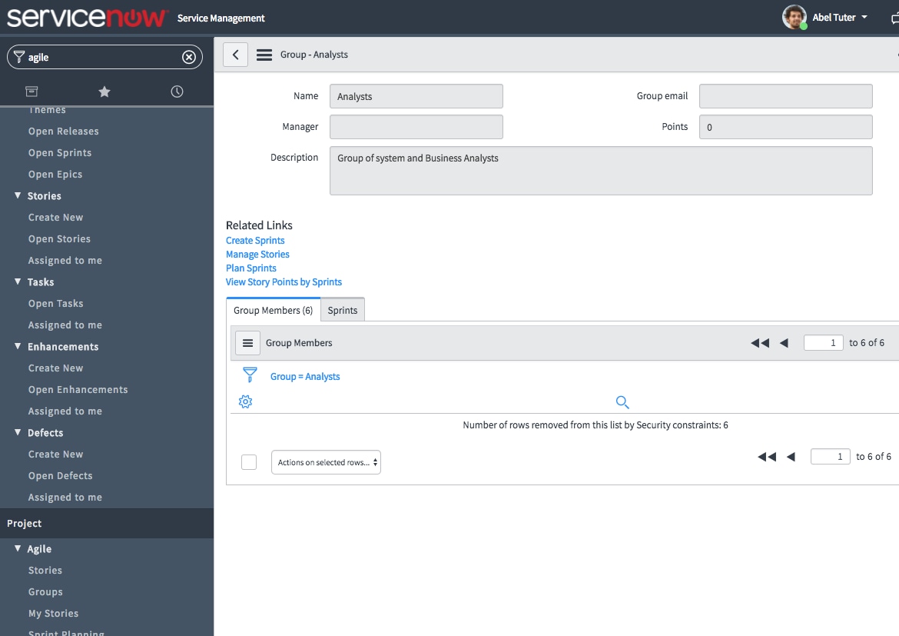Clear the navigator filter search text
The width and height of the screenshot is (899, 636).
[188, 57]
